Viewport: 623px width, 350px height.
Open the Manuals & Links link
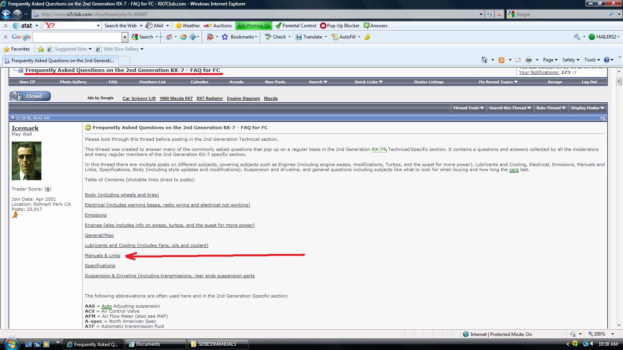pyautogui.click(x=102, y=255)
